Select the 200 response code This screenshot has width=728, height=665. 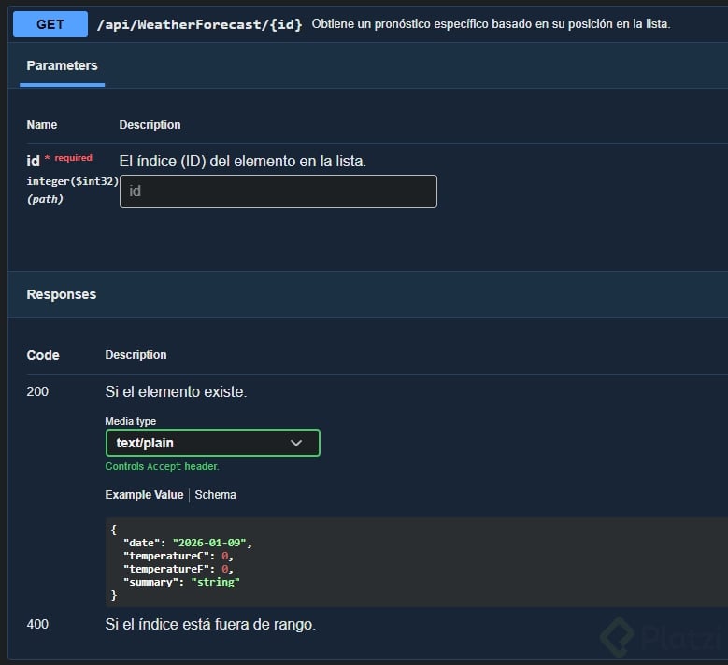click(x=37, y=391)
